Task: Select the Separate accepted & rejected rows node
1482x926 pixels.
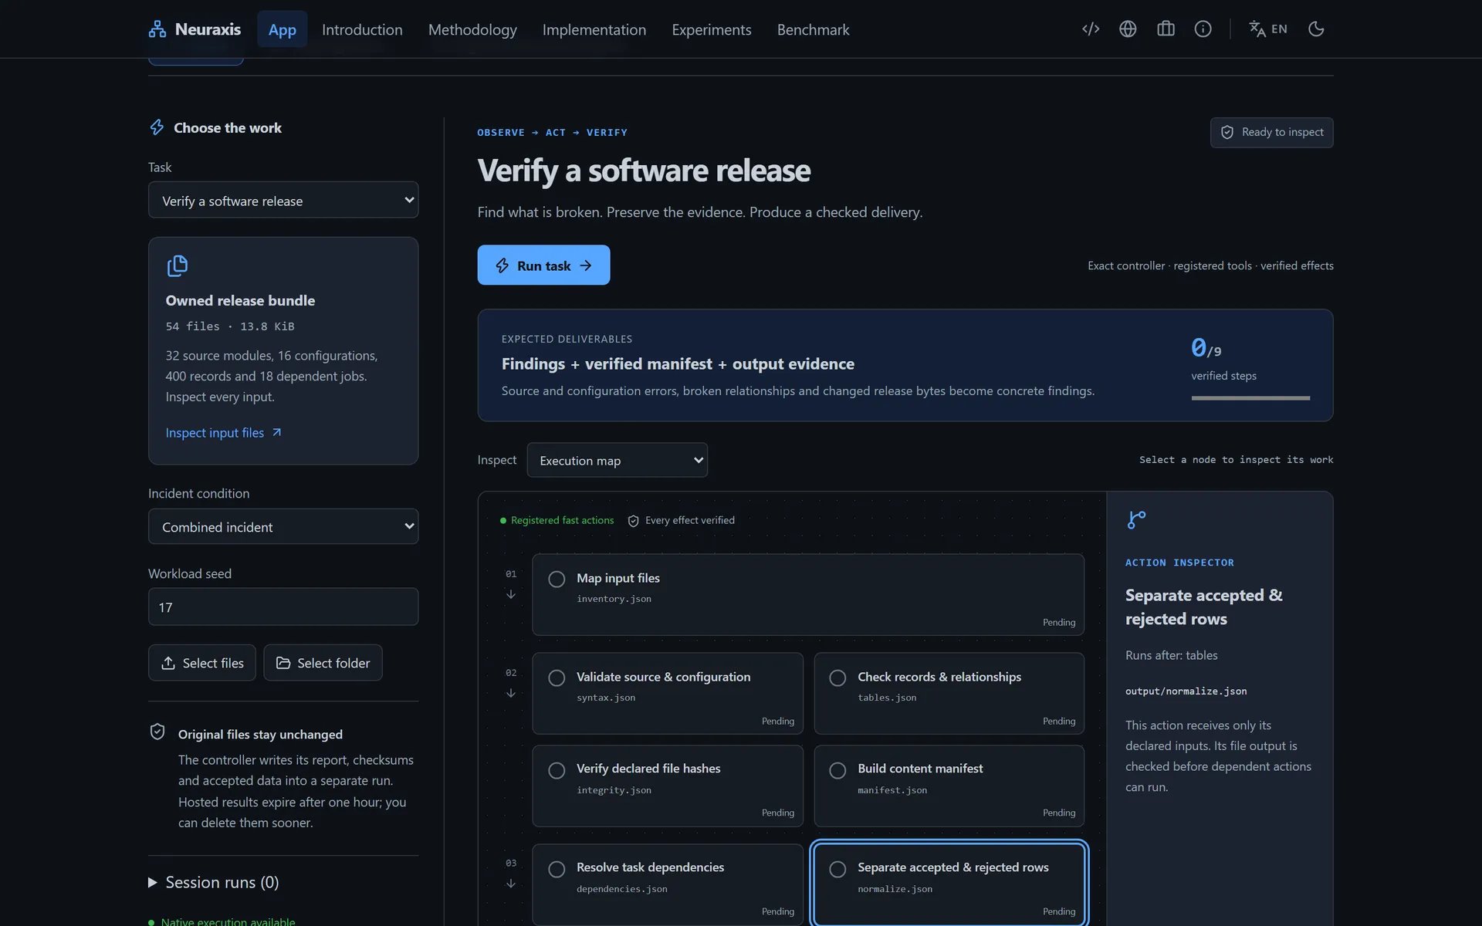Action: pos(949,884)
